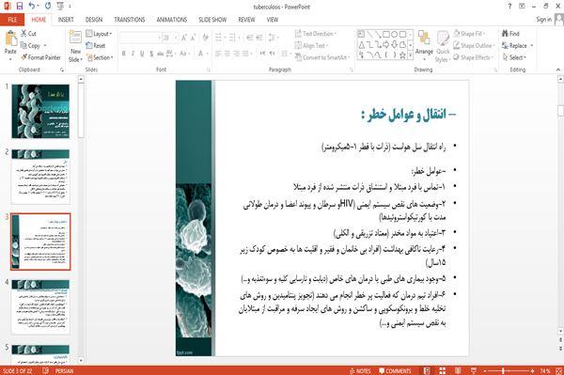Screen dimensions: 564x375
Task: Click Find in Editing group
Action: (x=510, y=34)
